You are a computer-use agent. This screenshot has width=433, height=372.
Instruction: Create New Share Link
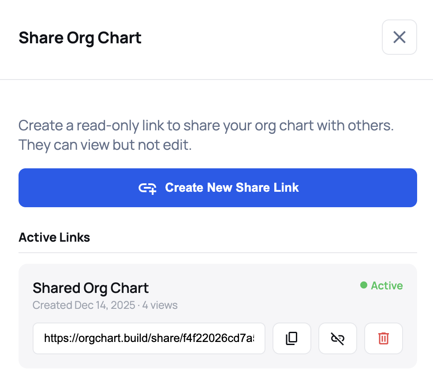point(217,187)
